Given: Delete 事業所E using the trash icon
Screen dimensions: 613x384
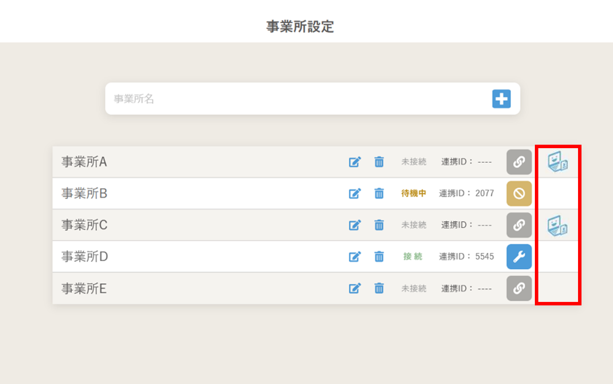Looking at the screenshot, I should pyautogui.click(x=379, y=288).
